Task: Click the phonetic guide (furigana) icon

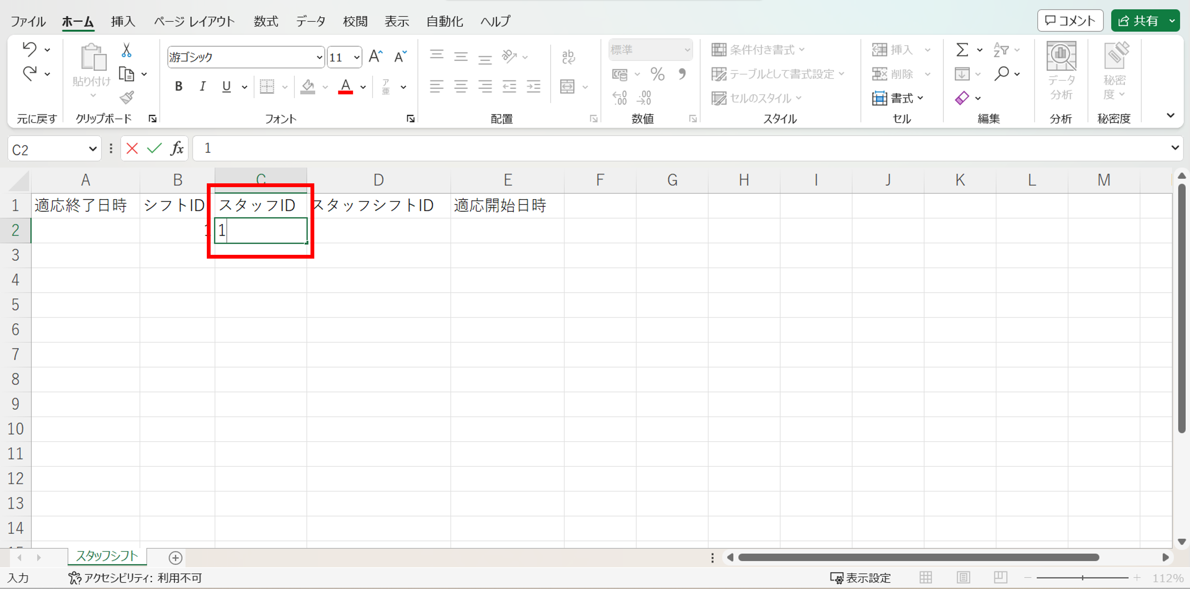Action: 386,86
